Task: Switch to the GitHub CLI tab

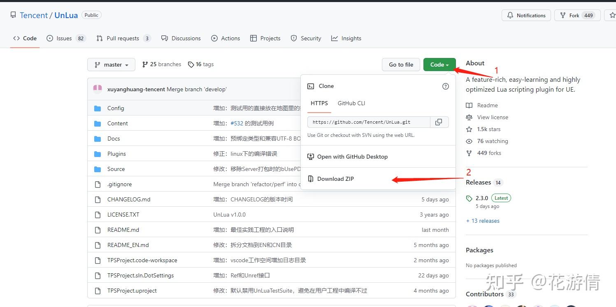Action: click(351, 104)
